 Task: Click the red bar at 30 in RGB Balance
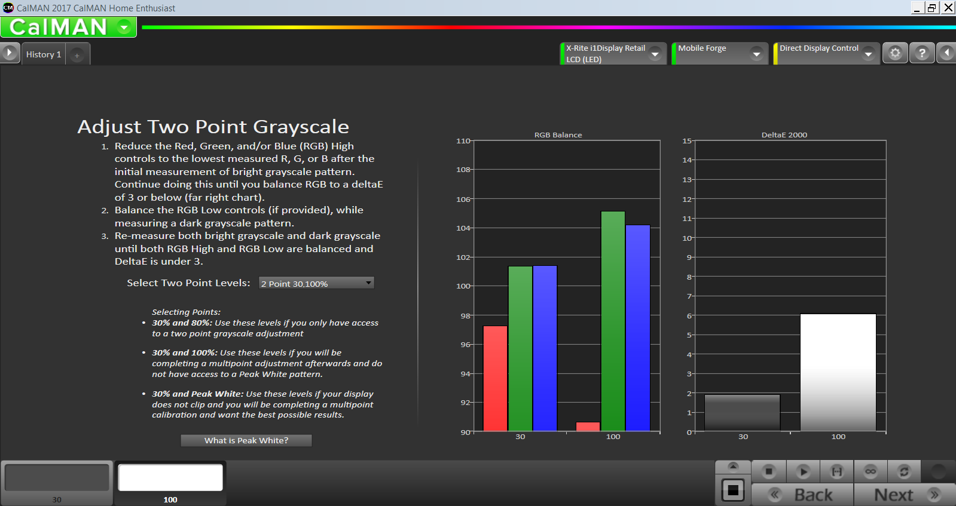495,378
